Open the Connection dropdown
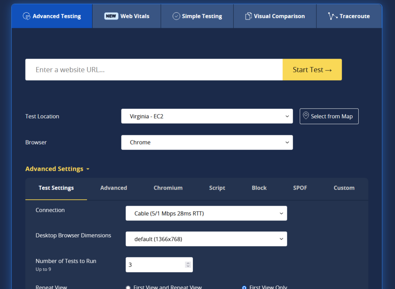 206,213
